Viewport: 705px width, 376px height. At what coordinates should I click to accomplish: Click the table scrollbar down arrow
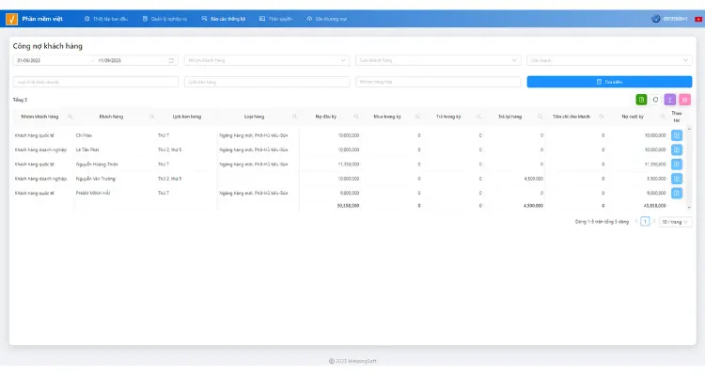click(x=689, y=208)
